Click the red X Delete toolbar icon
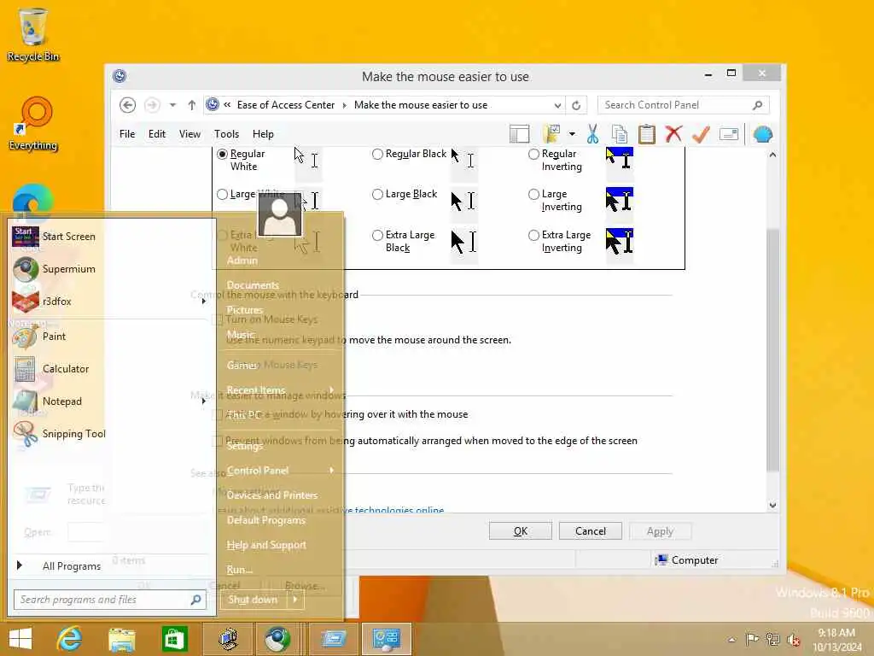This screenshot has height=656, width=874. [674, 134]
